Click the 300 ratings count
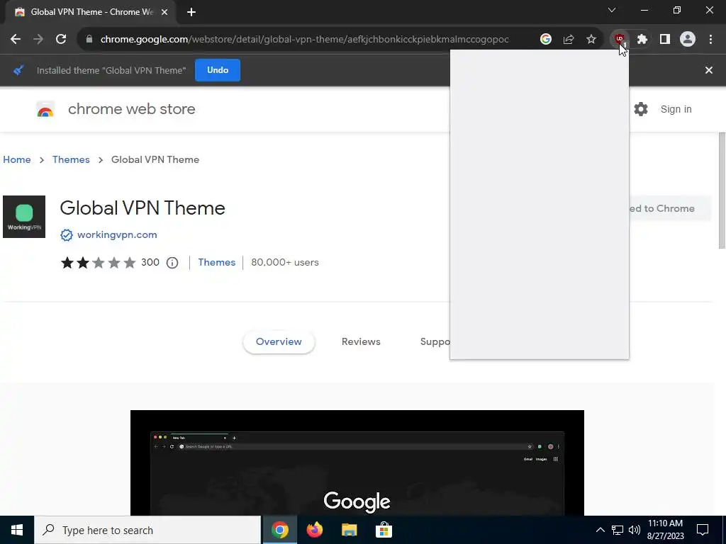Viewport: 726px width, 544px height. tap(150, 262)
